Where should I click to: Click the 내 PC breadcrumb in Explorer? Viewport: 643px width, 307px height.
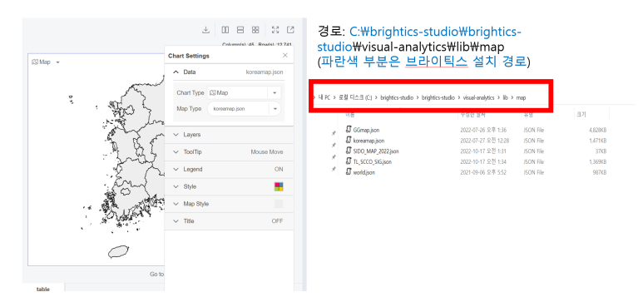click(324, 98)
